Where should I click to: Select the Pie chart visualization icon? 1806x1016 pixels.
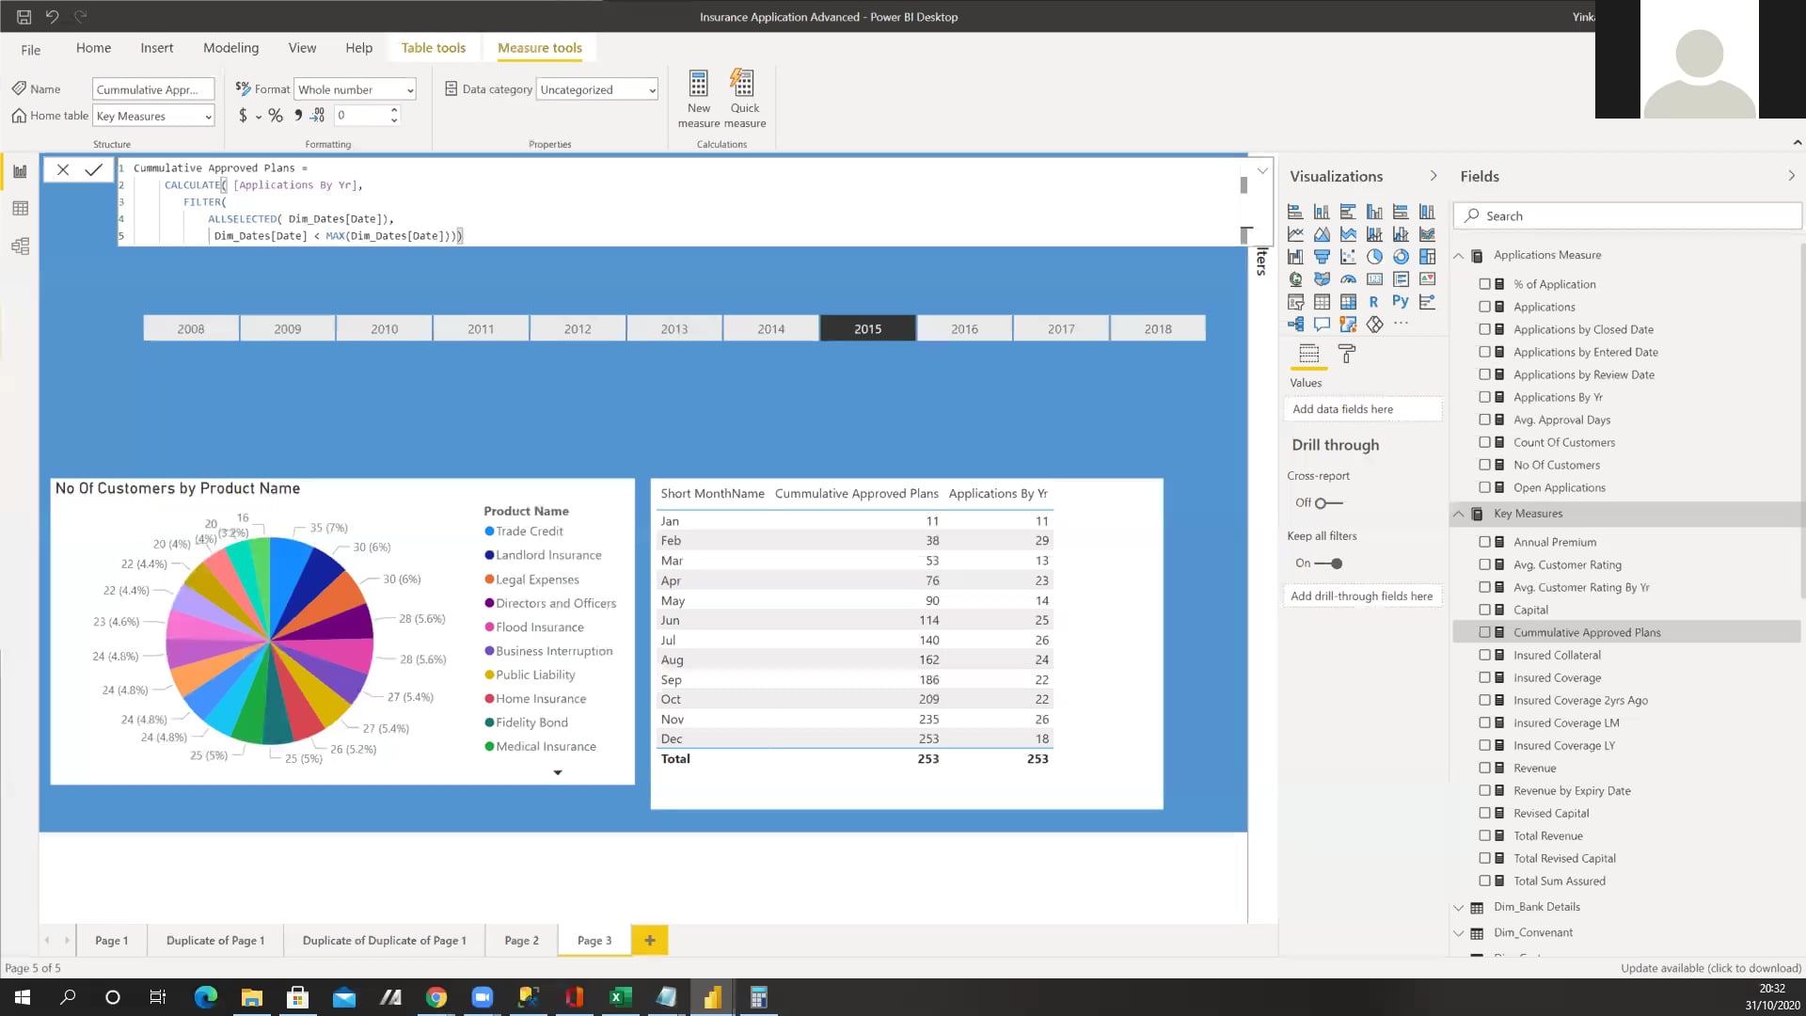click(x=1374, y=256)
